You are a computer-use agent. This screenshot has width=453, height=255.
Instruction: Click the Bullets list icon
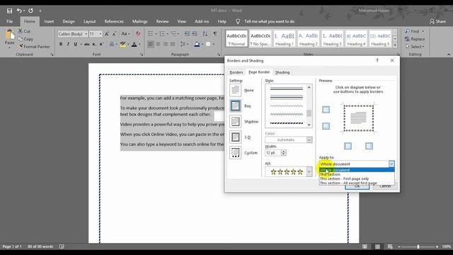tap(151, 34)
